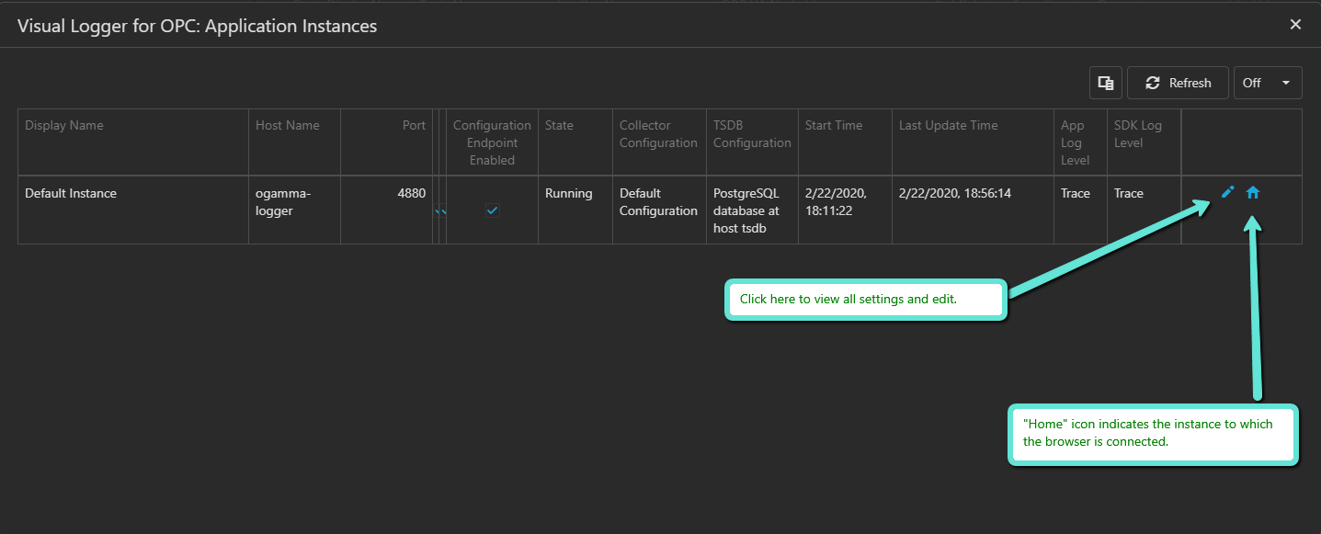Click the Host Name column header
This screenshot has height=534, width=1321.
(x=288, y=126)
